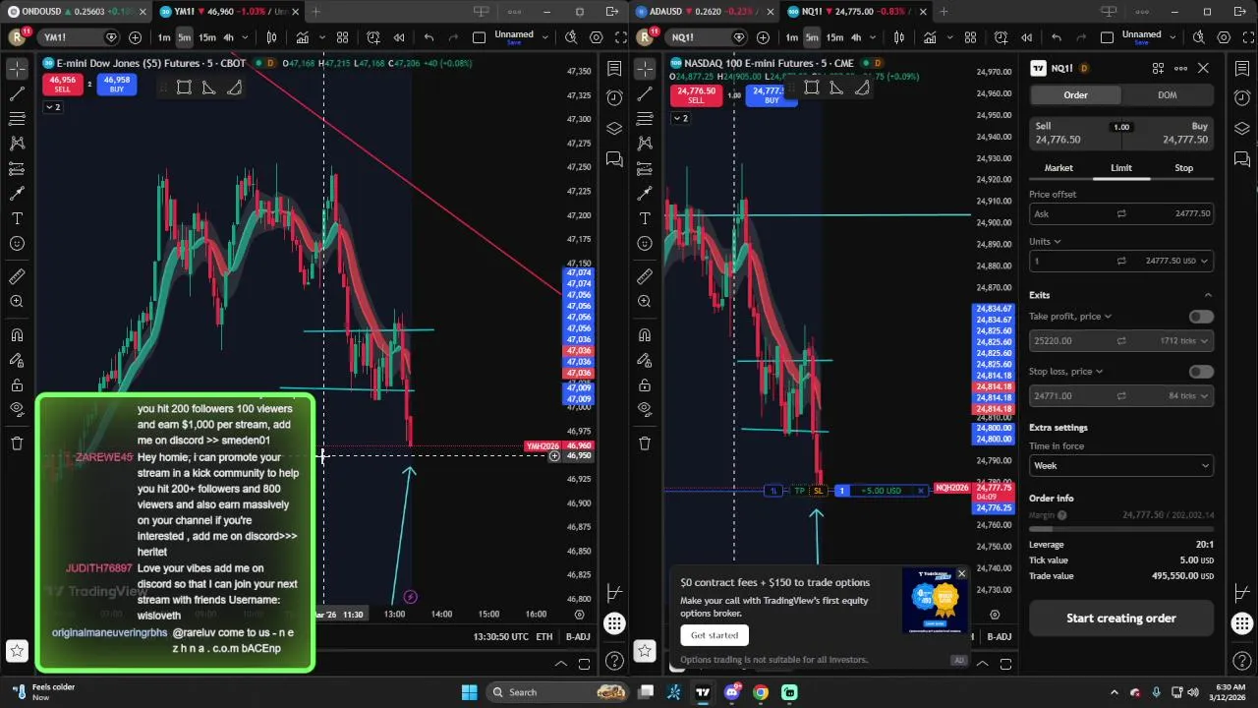
Task: Open layout grid setup in YM1! toolbar
Action: coord(342,37)
